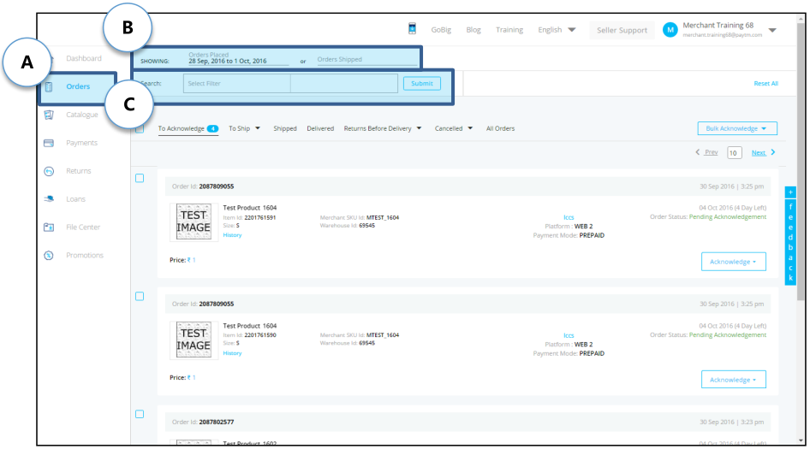This screenshot has height=449, width=810.
Task: Switch to the Shipped tab
Action: coord(284,128)
